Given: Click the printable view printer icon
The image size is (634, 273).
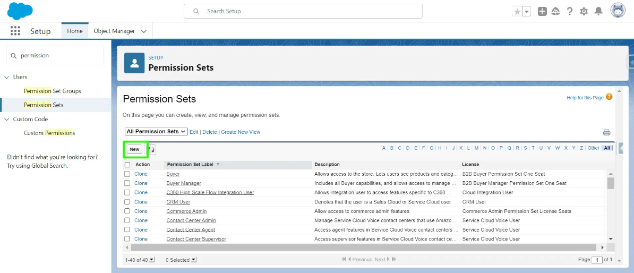Looking at the screenshot, I should 606,132.
